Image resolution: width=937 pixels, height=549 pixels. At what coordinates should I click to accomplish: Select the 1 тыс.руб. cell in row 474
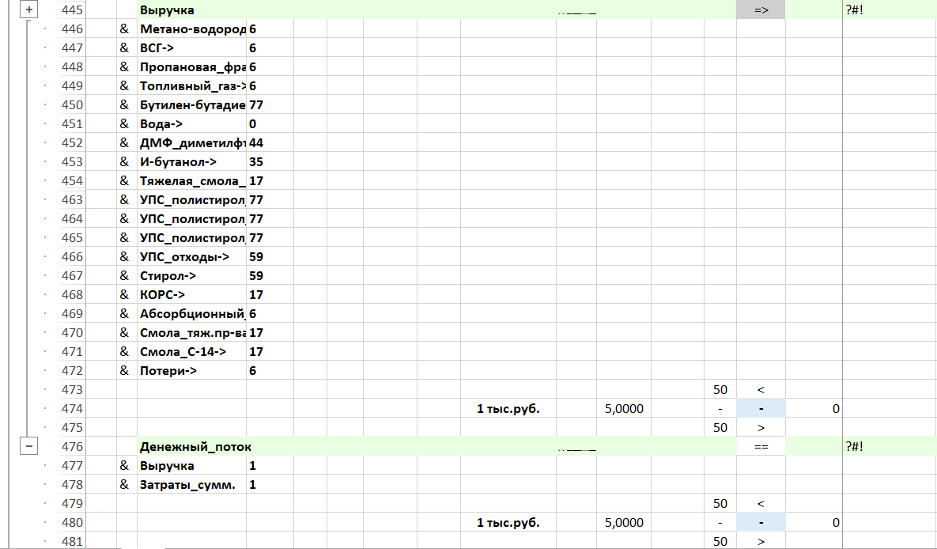click(508, 409)
